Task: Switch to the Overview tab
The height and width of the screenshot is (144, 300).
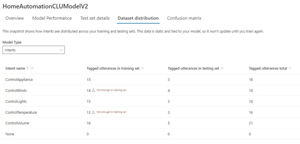Action: coord(15,18)
